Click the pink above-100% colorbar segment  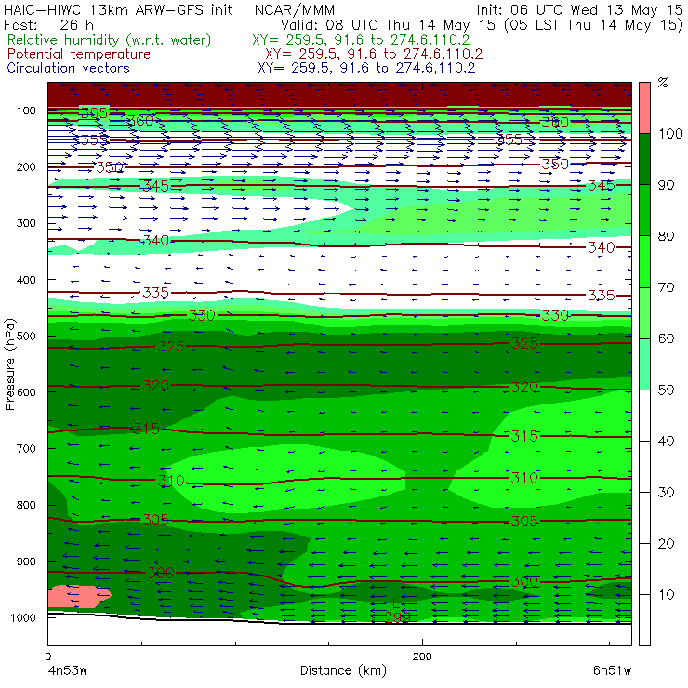(x=644, y=108)
